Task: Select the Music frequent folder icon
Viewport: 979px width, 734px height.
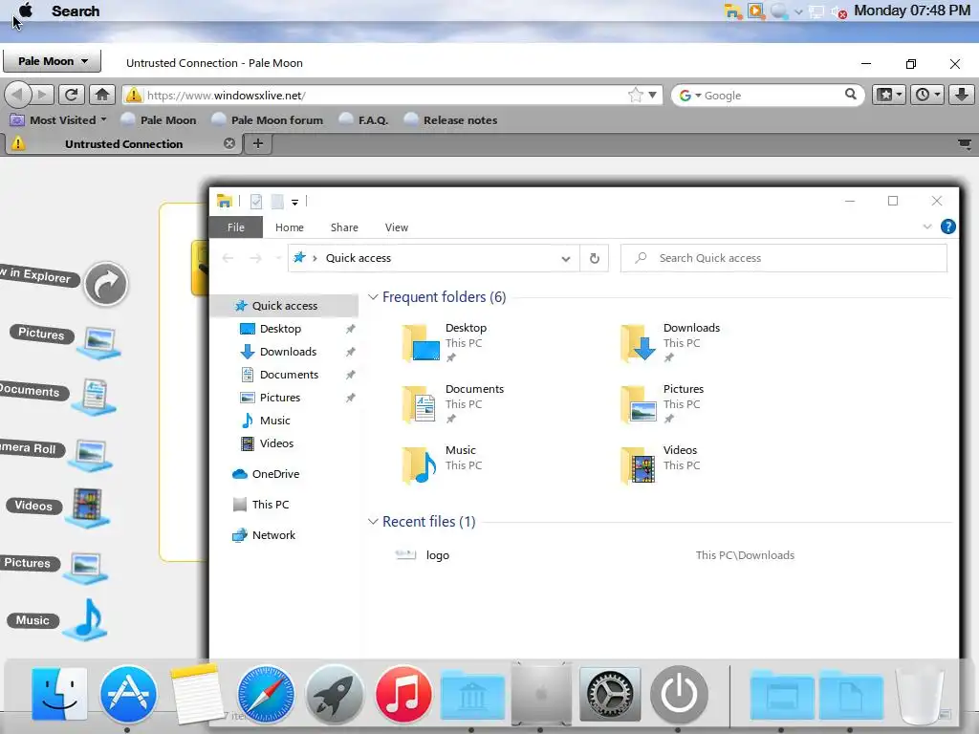Action: click(421, 465)
